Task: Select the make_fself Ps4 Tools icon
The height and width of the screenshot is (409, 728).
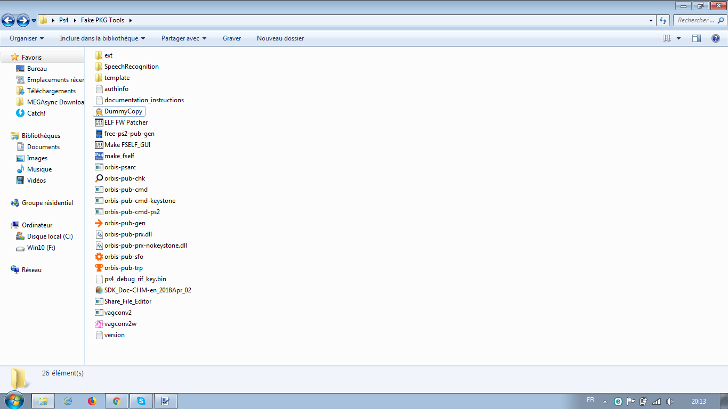Action: click(99, 156)
